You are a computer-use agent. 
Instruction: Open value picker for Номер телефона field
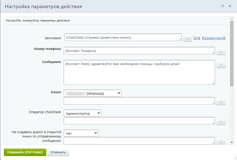click(x=221, y=51)
